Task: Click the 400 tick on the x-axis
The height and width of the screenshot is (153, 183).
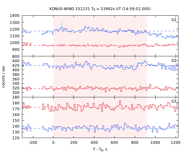Action: pyautogui.click(x=94, y=143)
